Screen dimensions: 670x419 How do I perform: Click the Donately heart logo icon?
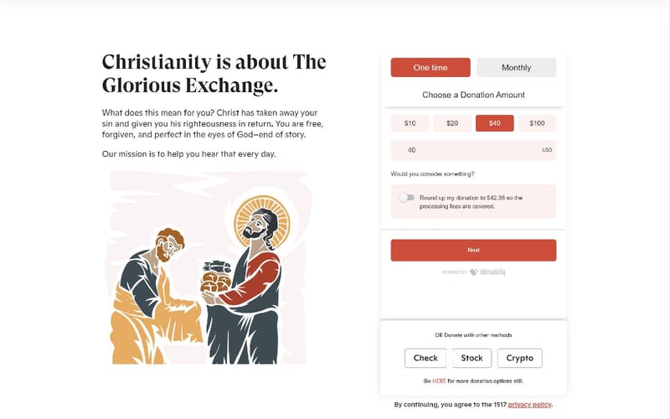tap(473, 272)
